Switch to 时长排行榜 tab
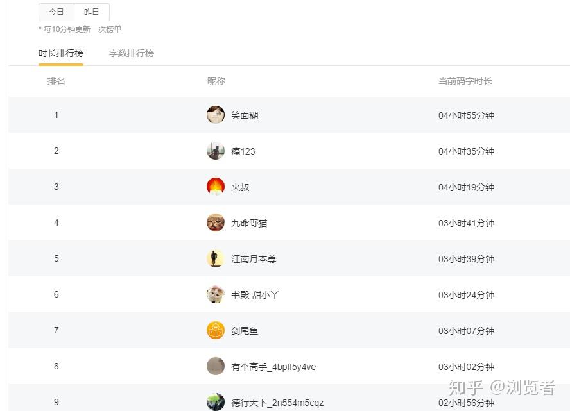 [61, 53]
